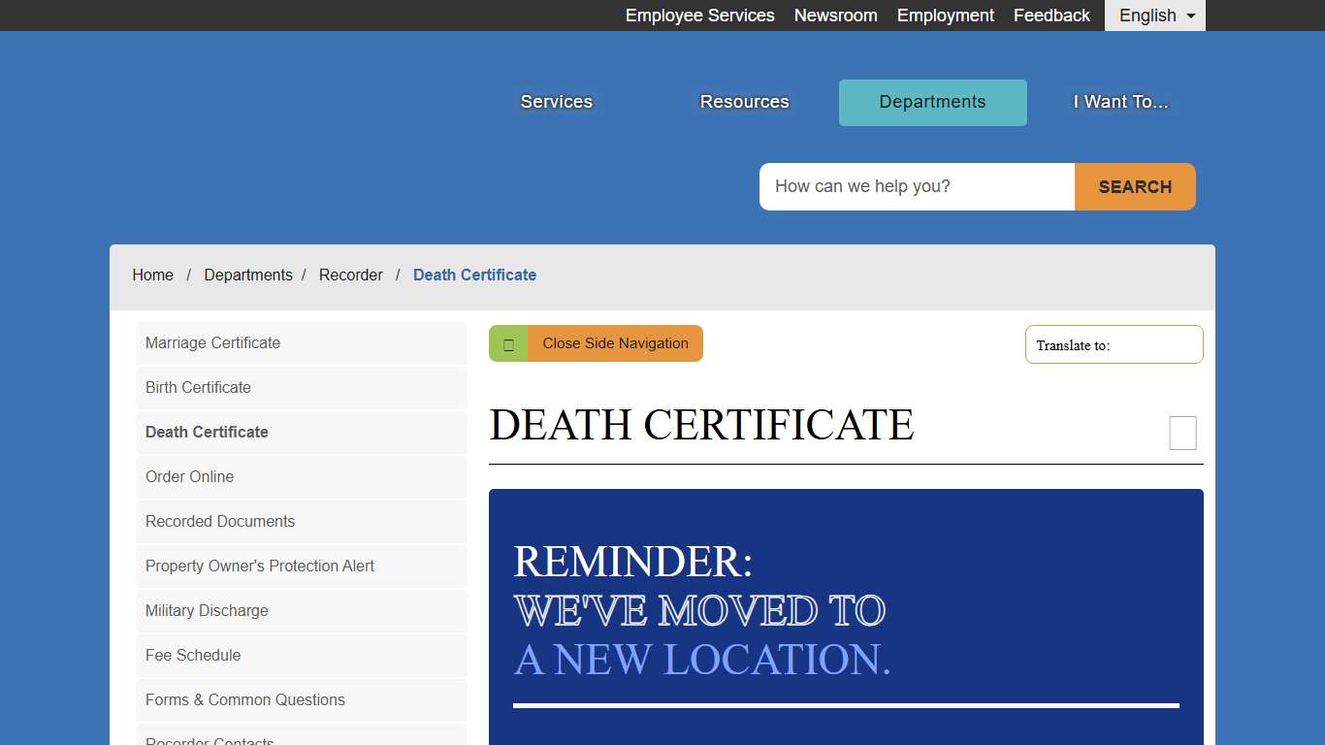Open the Resources menu
The image size is (1325, 745).
click(x=744, y=102)
